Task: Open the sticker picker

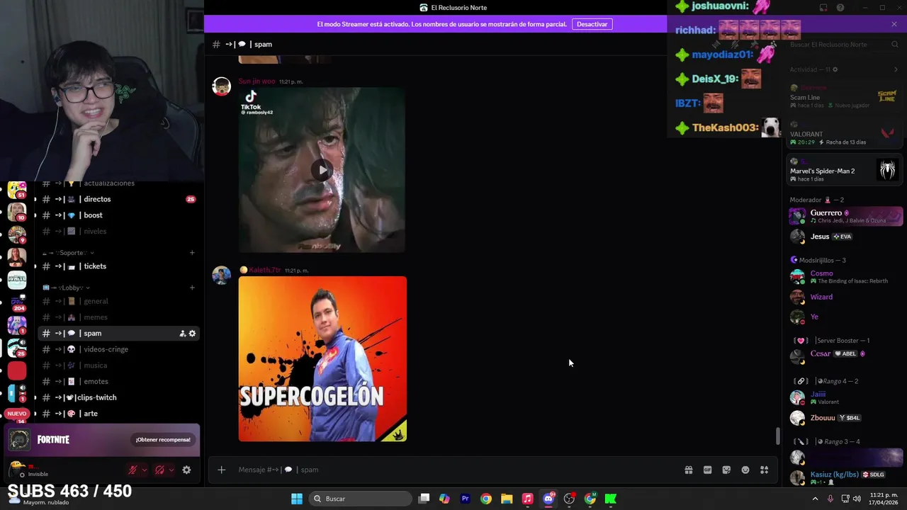Action: click(x=726, y=470)
